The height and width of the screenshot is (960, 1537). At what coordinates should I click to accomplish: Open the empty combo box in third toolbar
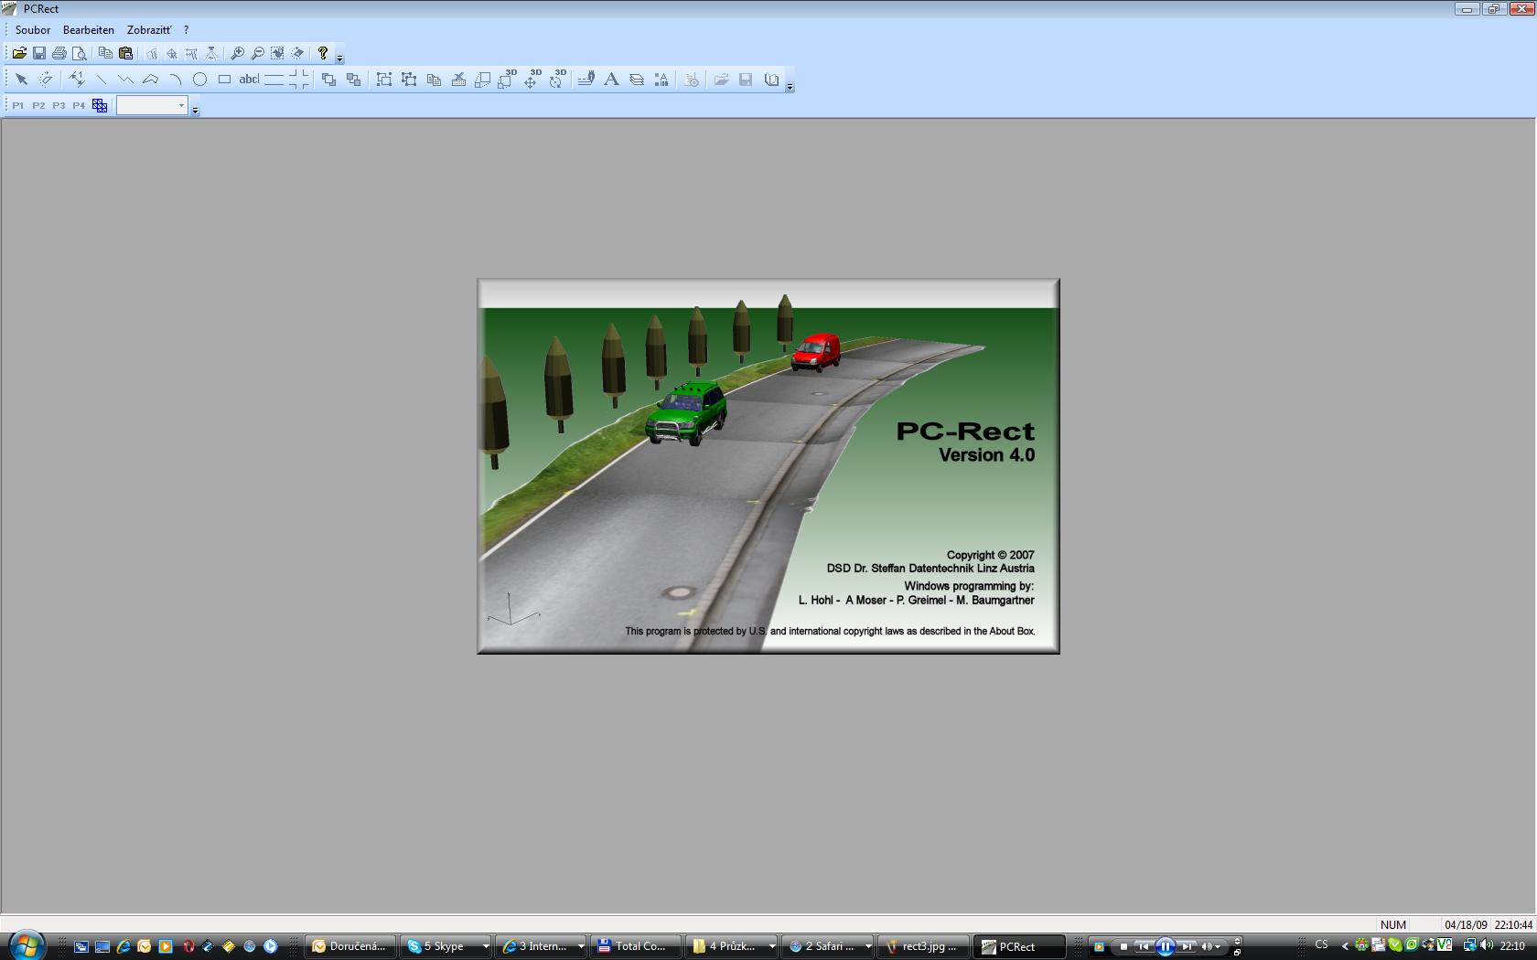pyautogui.click(x=152, y=106)
